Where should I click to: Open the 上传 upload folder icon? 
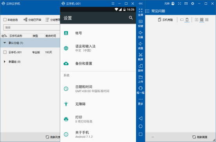tap(140, 79)
